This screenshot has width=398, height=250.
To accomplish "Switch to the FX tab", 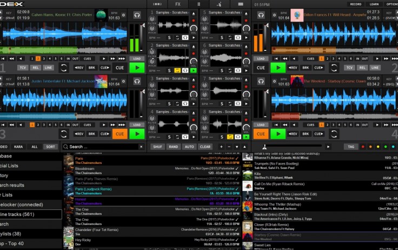I will click(x=178, y=4).
